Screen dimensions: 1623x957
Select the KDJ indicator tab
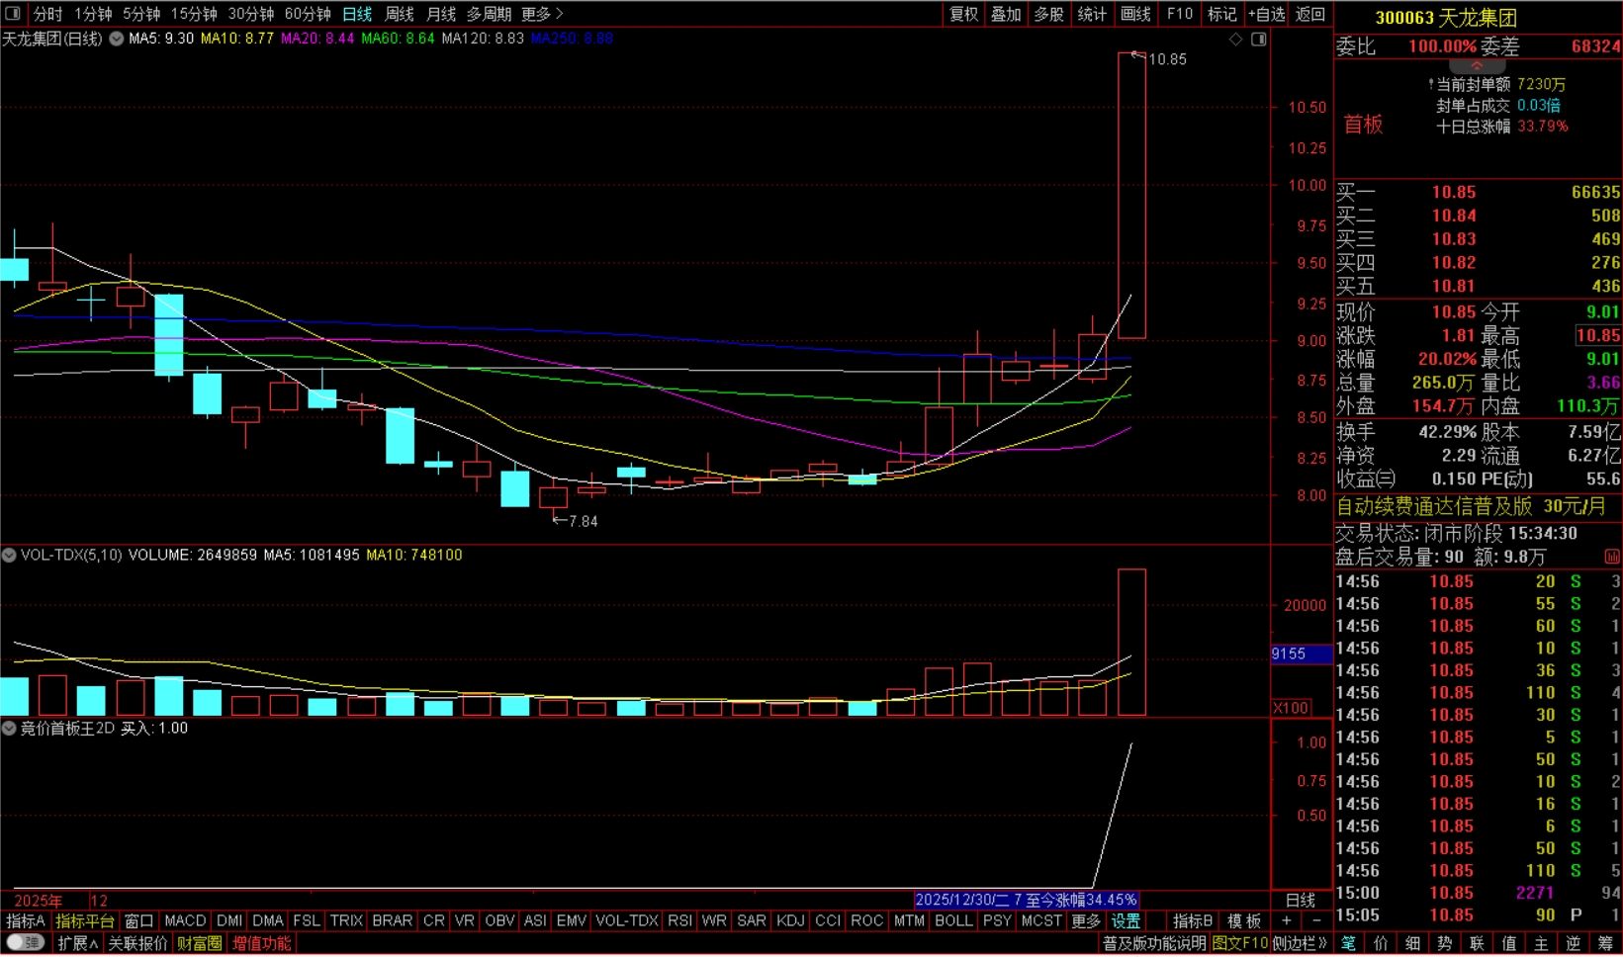[x=790, y=920]
